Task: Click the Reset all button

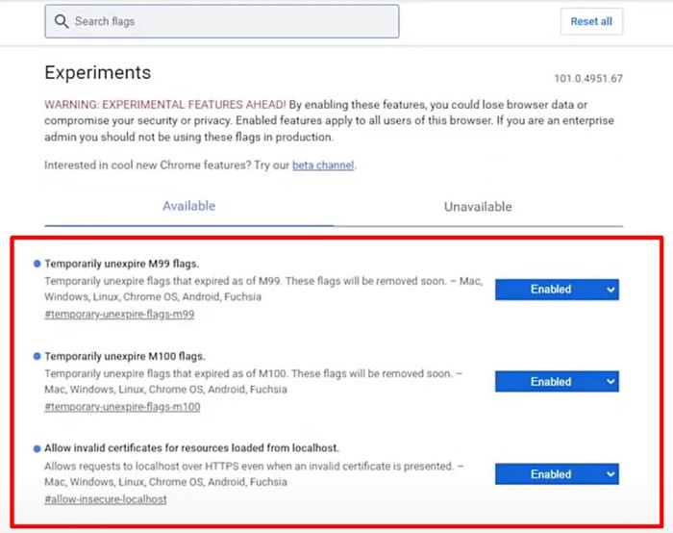Action: pyautogui.click(x=591, y=21)
